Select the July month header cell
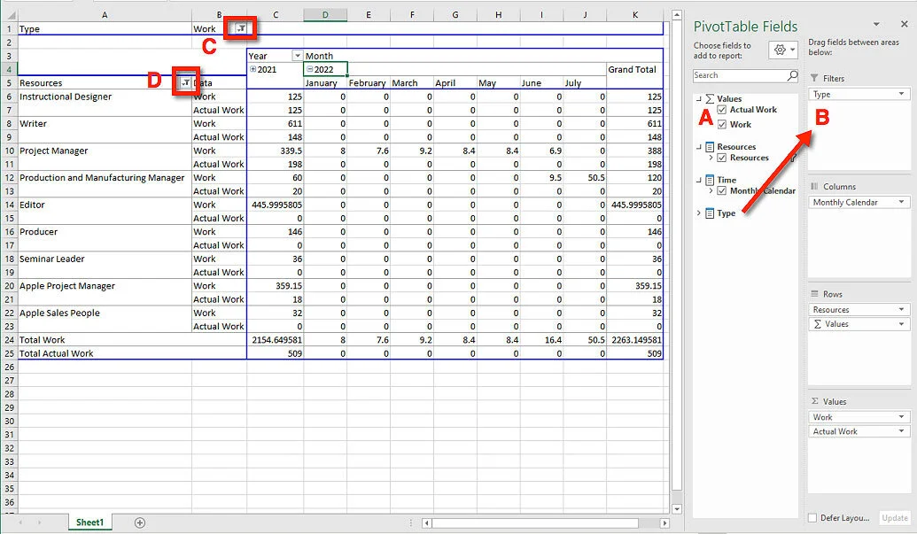 [585, 83]
